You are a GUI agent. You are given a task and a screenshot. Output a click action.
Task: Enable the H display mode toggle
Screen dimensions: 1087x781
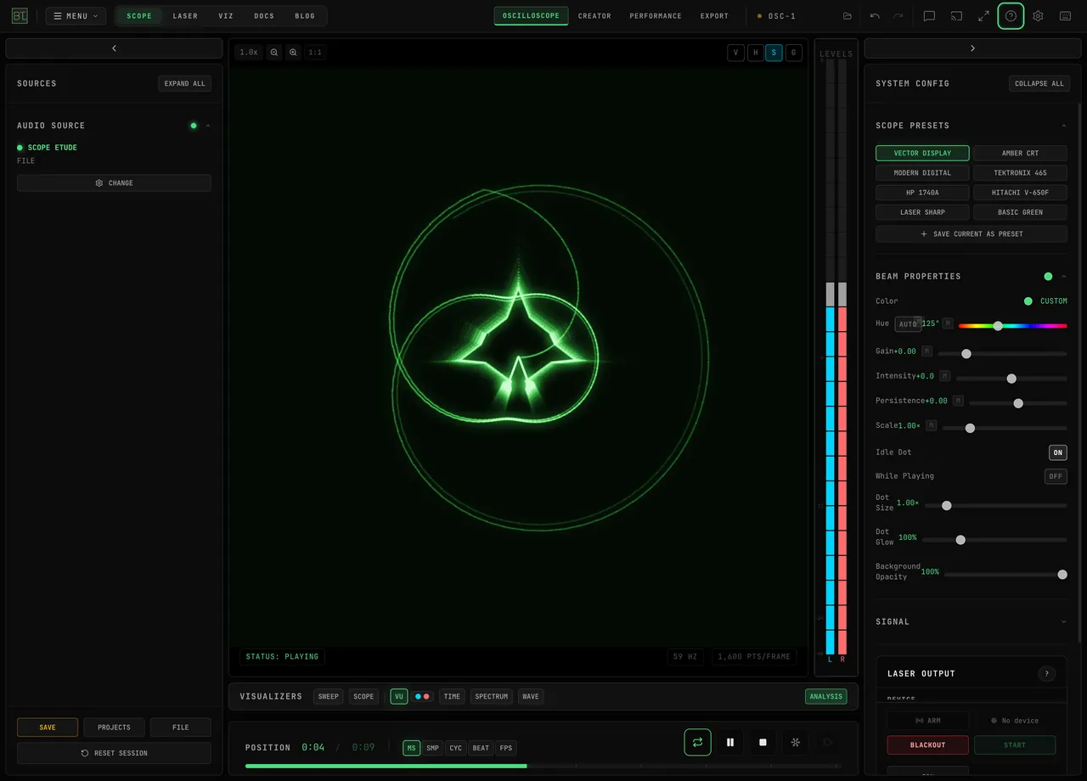[755, 53]
